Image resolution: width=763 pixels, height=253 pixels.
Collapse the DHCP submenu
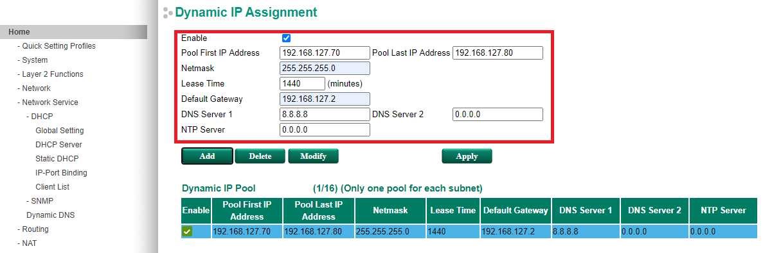point(39,117)
